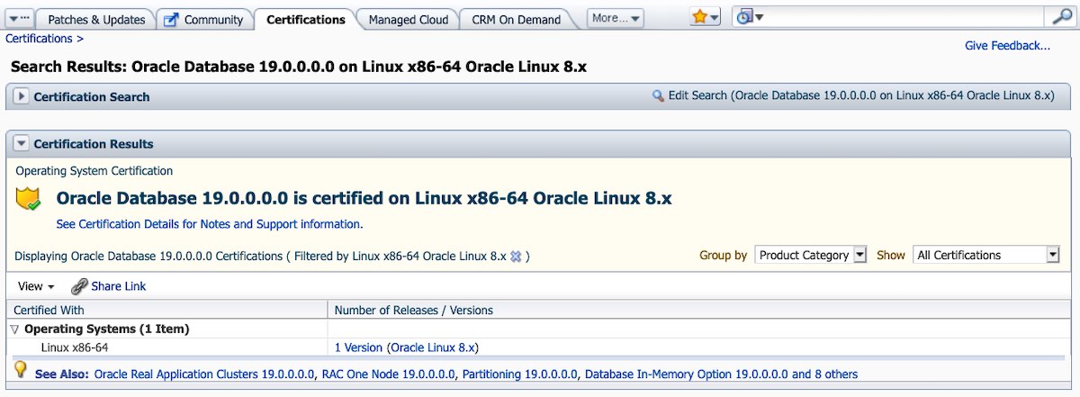The height and width of the screenshot is (397, 1080).
Task: Click the See Also lightbulb icon
Action: tap(20, 369)
